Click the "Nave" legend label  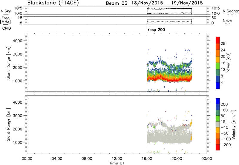(x=227, y=21)
